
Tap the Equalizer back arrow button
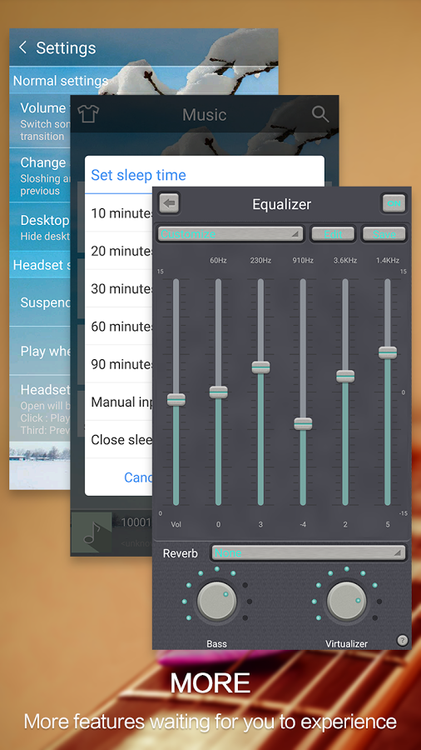click(169, 203)
